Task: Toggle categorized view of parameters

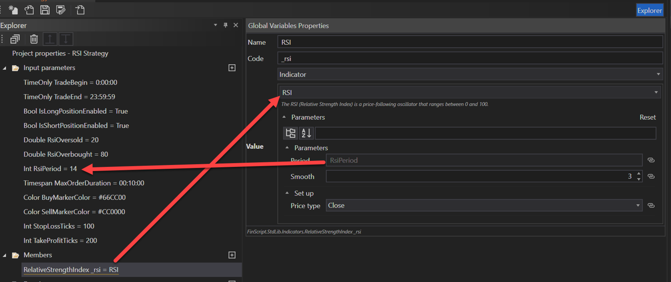Action: point(291,133)
